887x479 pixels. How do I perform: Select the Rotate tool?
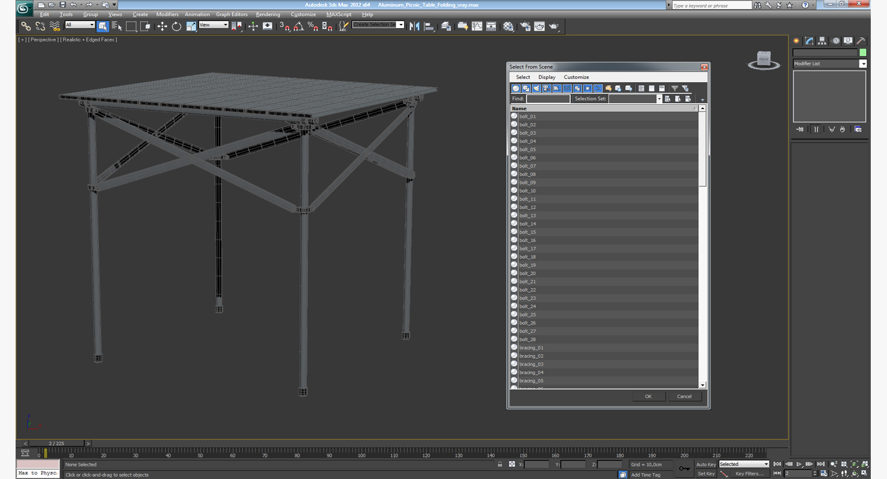[176, 26]
